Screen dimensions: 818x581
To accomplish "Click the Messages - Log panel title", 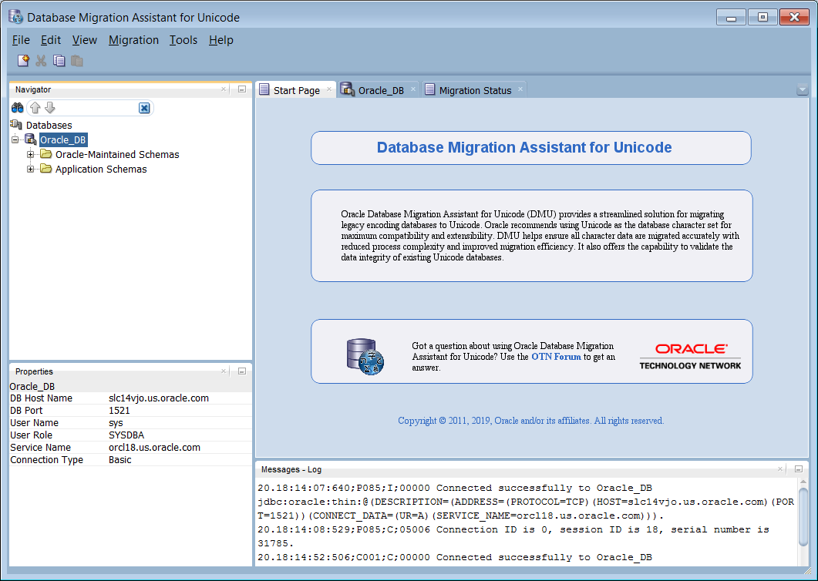I will [x=291, y=469].
